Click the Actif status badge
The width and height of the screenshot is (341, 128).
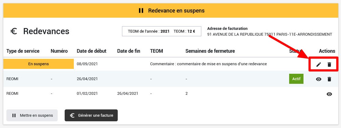tap(296, 79)
